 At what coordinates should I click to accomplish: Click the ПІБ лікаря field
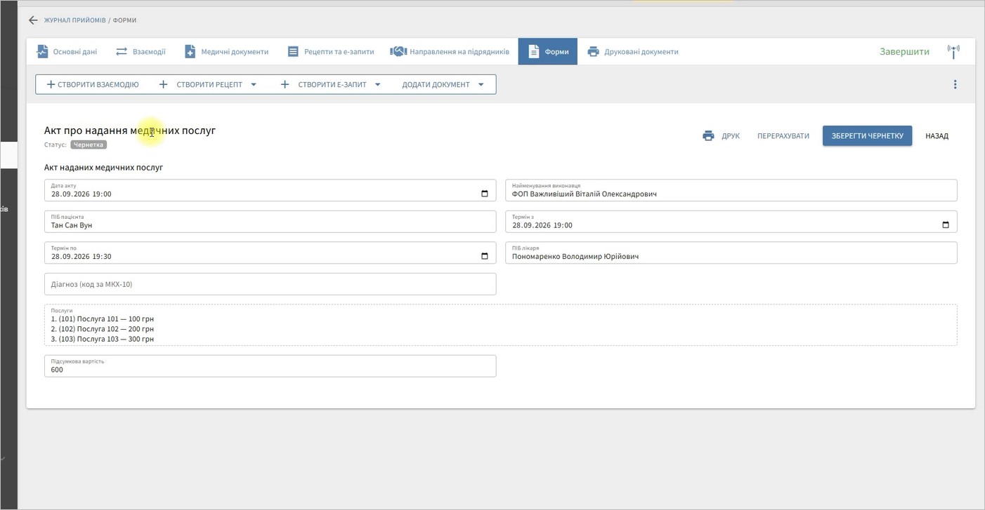click(731, 253)
